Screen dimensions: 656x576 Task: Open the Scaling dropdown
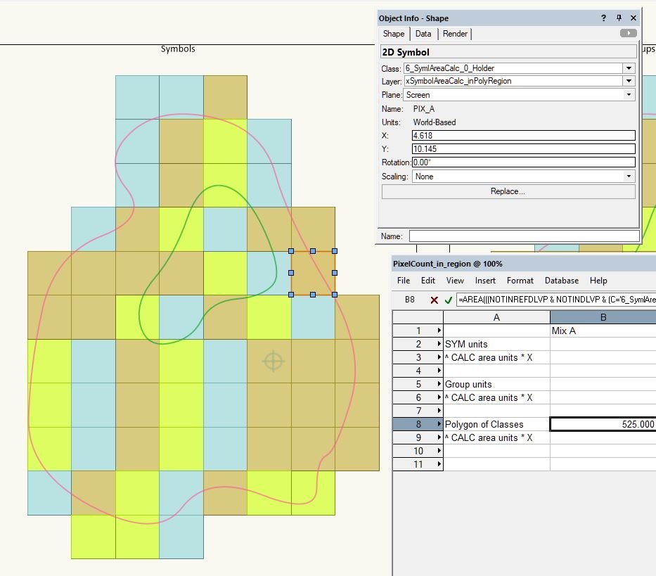(629, 177)
